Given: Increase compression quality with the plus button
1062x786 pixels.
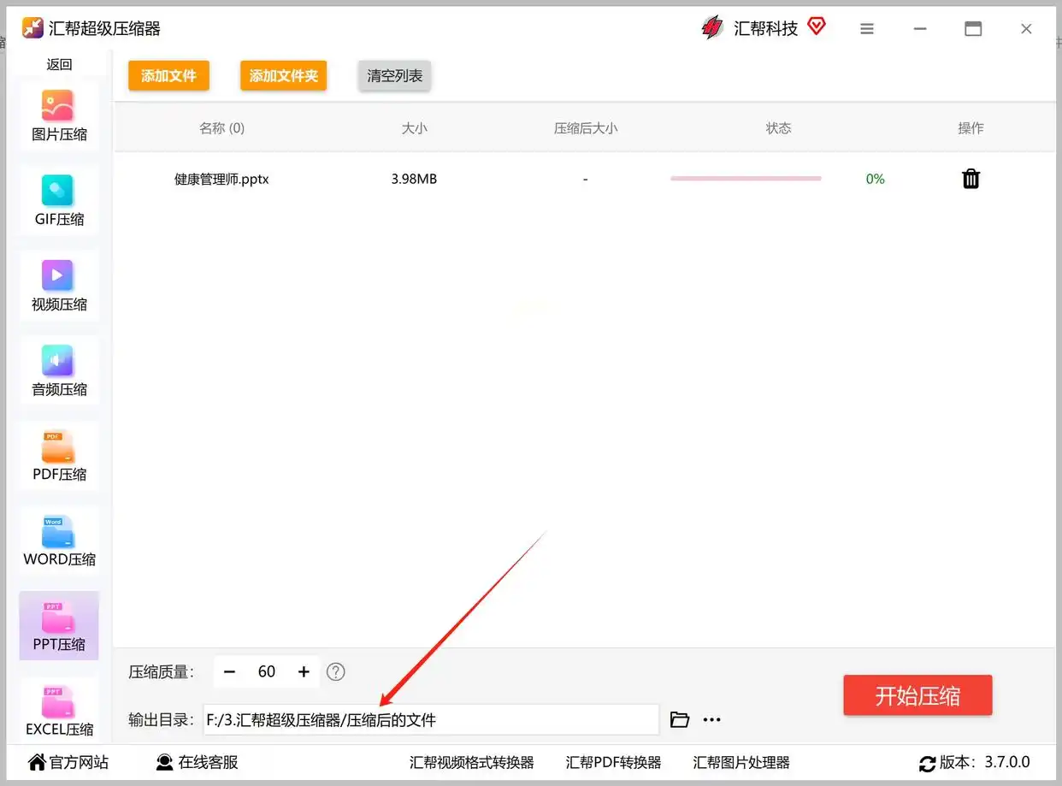Looking at the screenshot, I should pos(304,671).
